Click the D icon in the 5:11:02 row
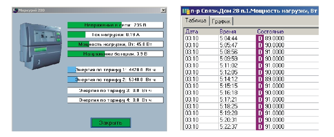The height and width of the screenshot is (137, 334). click(260, 66)
